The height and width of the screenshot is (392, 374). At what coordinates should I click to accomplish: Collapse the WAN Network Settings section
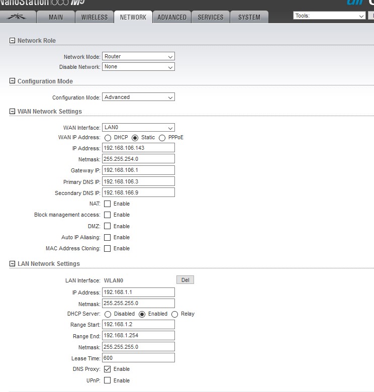[x=13, y=112]
